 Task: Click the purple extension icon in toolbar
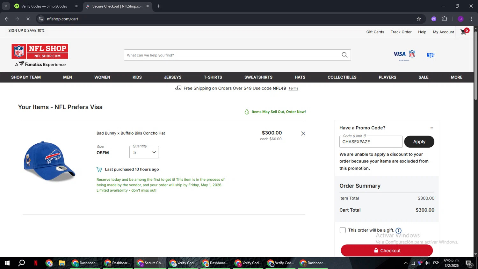[x=434, y=19]
